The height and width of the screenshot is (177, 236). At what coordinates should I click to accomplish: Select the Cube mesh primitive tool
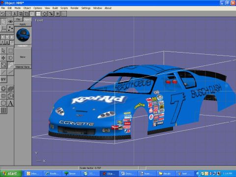(10, 88)
